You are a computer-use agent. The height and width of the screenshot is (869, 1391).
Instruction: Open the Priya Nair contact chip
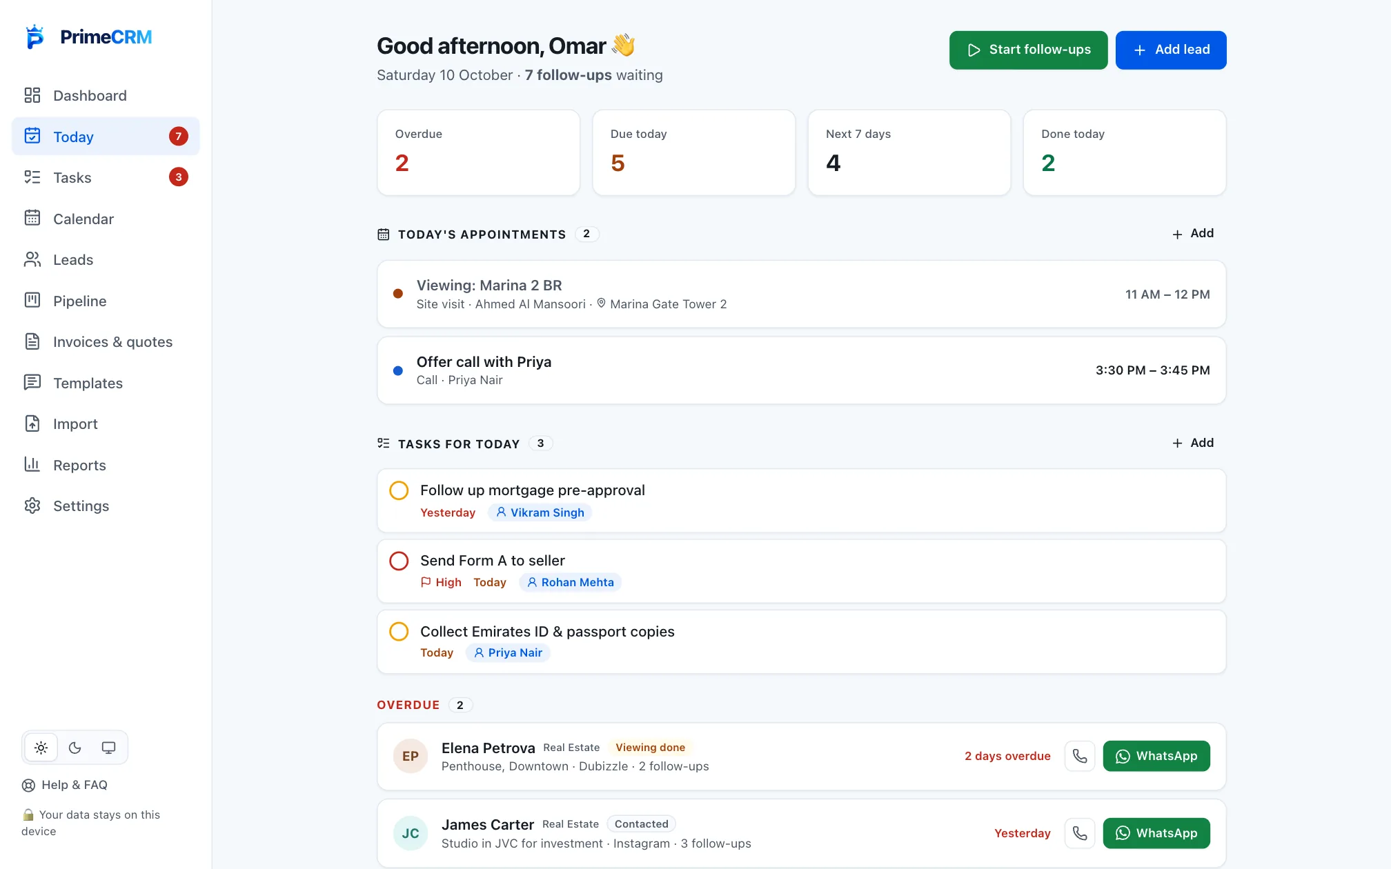(x=508, y=652)
